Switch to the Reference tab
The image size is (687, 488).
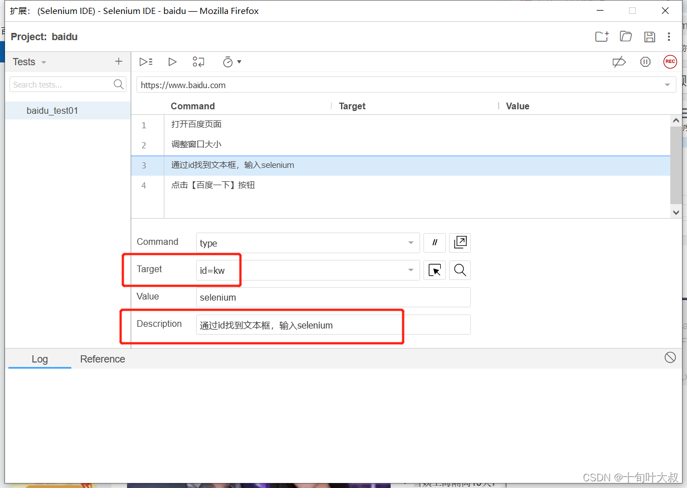pyautogui.click(x=103, y=359)
